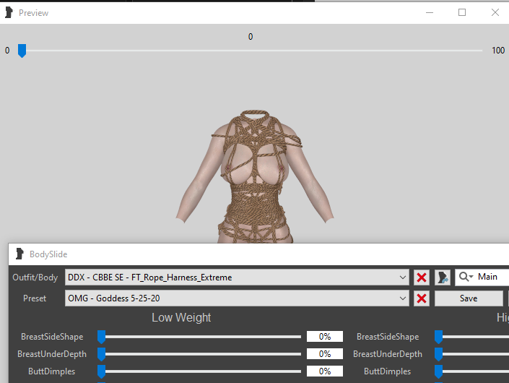Click the Low Weight column heading

pos(181,317)
